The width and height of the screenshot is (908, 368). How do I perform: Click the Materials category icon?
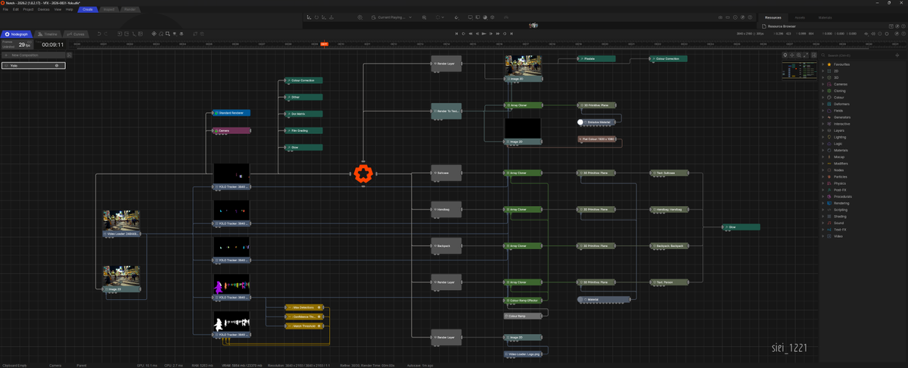[x=830, y=150]
